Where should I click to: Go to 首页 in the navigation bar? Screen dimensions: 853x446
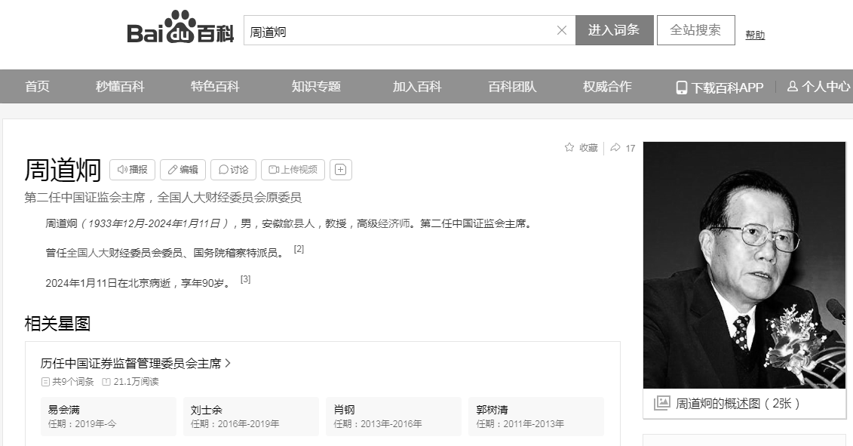pos(36,87)
